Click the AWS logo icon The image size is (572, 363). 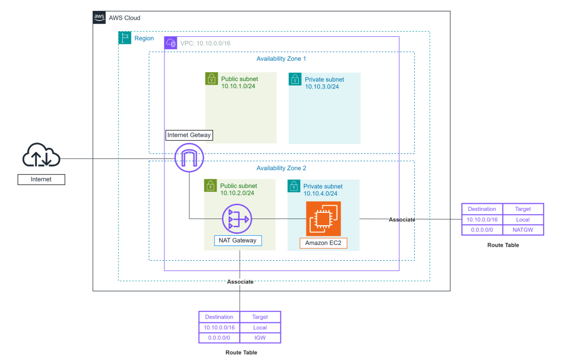[x=99, y=18]
